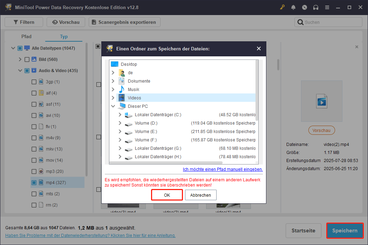Enable the Bild (560) checkbox
This screenshot has width=368, height=245.
pyautogui.click(x=27, y=59)
